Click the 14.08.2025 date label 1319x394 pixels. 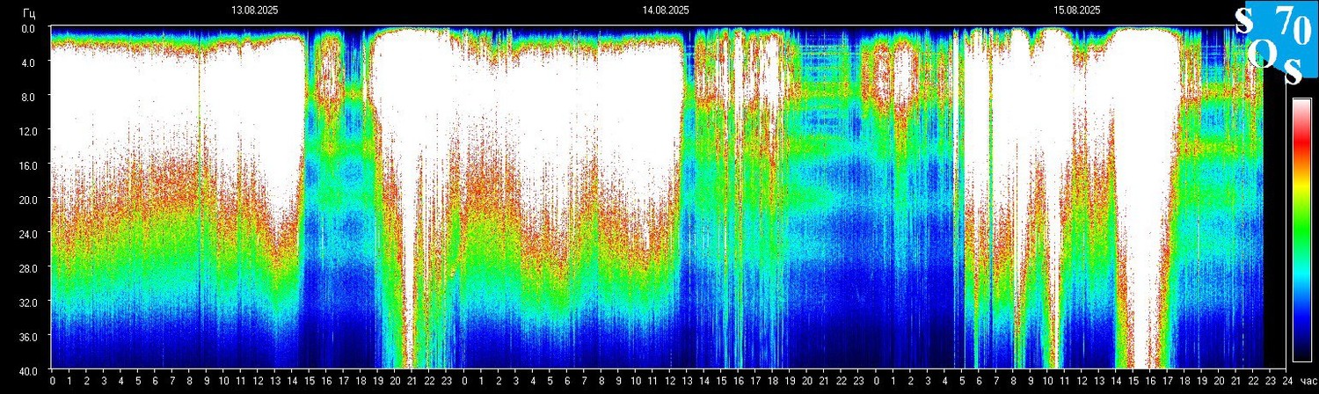[666, 11]
